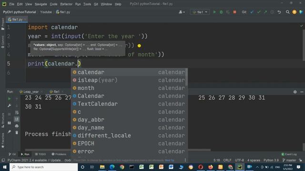Rollback changes with the undo arrow icon
Viewport: 305px width, 171px height.
[x=279, y=12]
